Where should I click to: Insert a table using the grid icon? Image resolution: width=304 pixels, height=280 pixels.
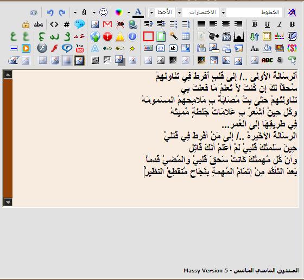(186, 36)
